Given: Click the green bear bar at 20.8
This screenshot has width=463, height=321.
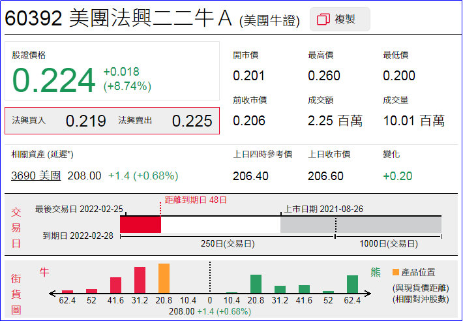Looking at the screenshot, I should coord(256,284).
